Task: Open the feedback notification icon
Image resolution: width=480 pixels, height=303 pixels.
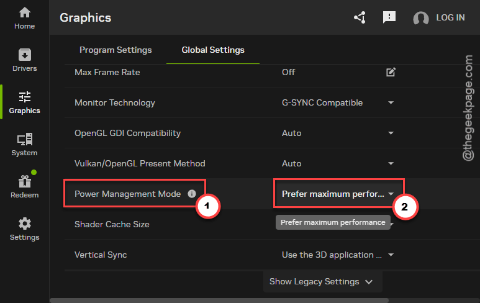Action: [x=389, y=17]
